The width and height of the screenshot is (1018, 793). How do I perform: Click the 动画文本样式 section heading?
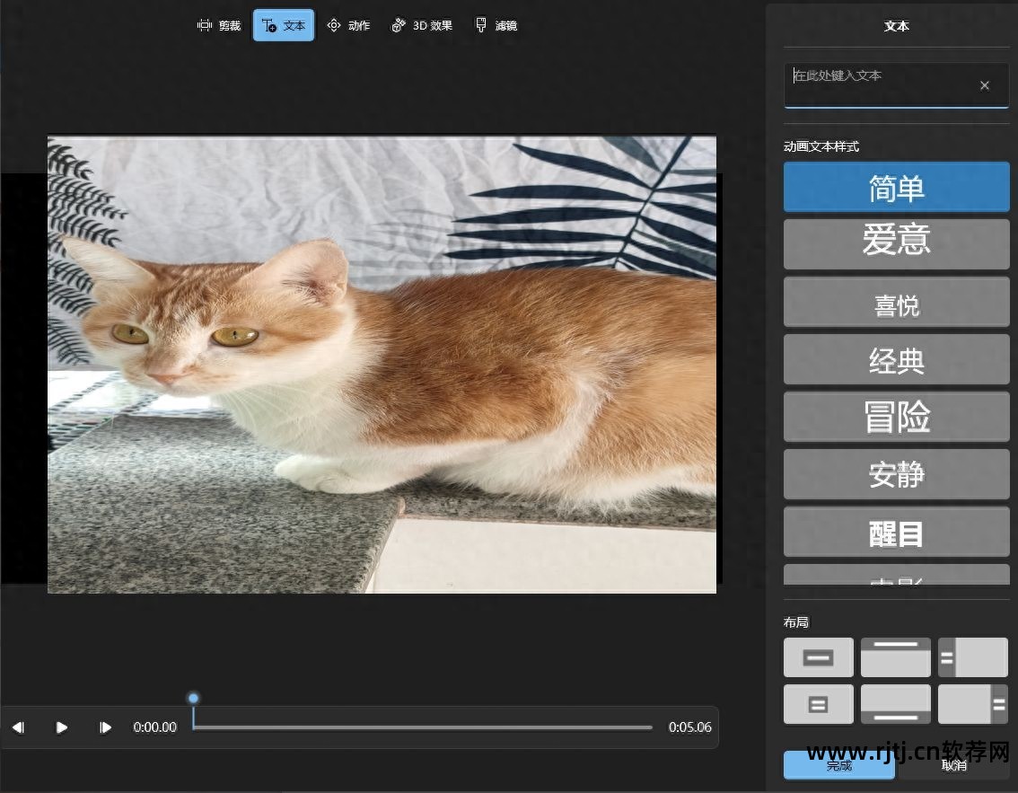point(821,146)
